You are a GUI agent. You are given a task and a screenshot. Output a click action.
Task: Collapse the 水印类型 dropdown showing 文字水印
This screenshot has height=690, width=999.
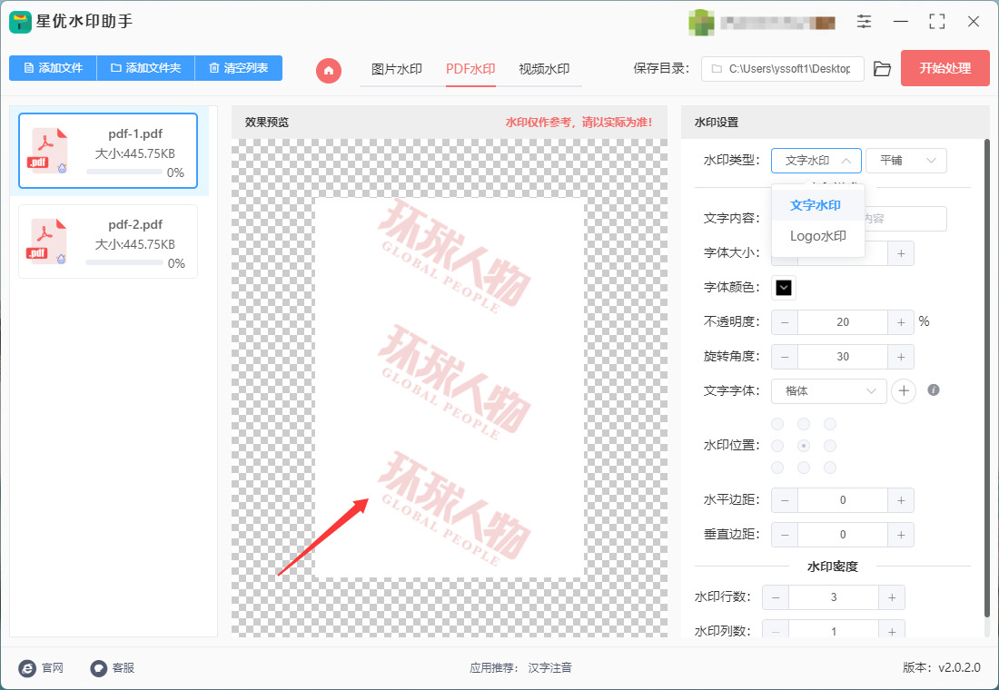(x=816, y=161)
